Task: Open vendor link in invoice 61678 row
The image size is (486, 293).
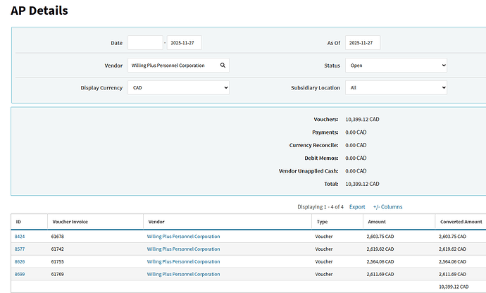Action: (x=183, y=237)
